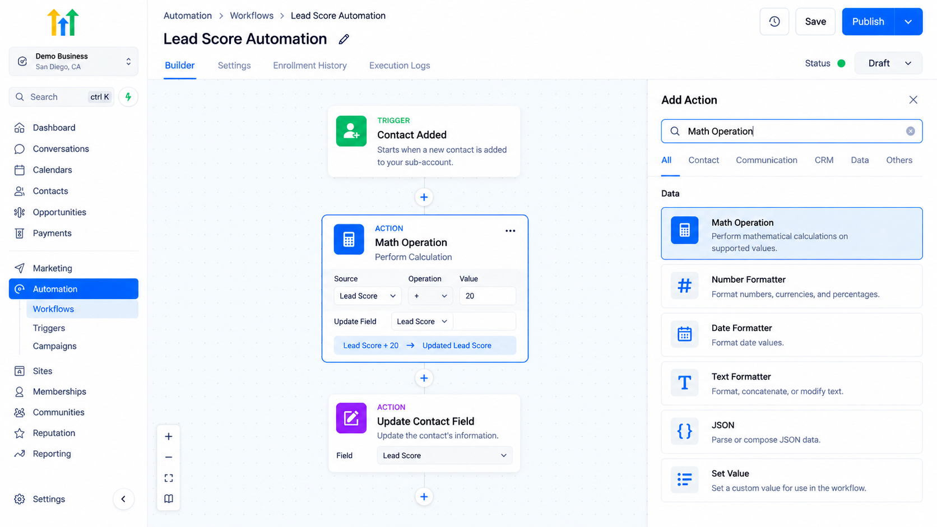937x527 pixels.
Task: Expand the Publish options arrow
Action: 908,22
